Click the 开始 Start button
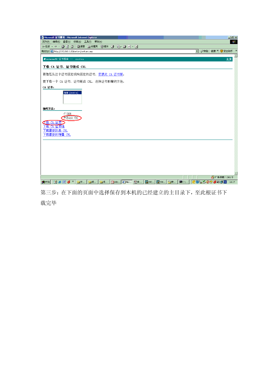The height and width of the screenshot is (380, 268). tap(46, 182)
